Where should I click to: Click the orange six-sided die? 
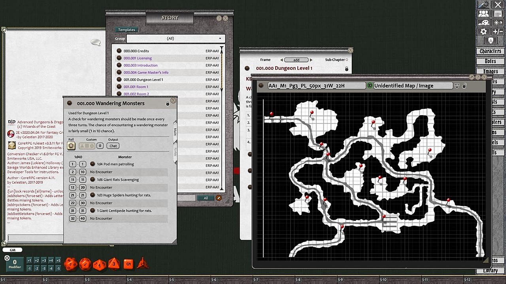pyautogui.click(x=128, y=263)
